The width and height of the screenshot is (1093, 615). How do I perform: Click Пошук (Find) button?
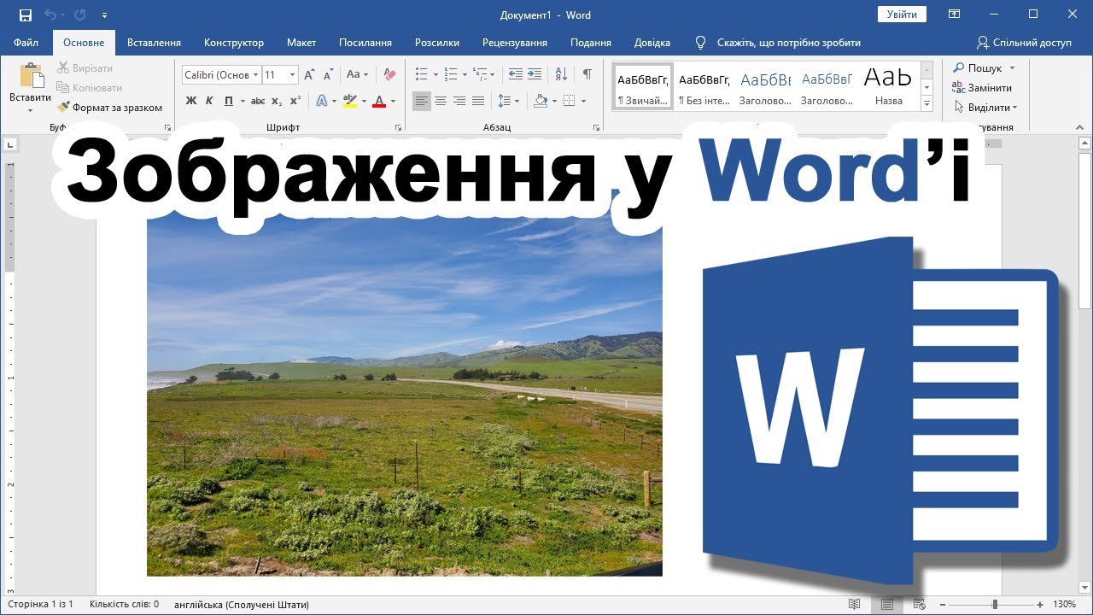(x=978, y=68)
